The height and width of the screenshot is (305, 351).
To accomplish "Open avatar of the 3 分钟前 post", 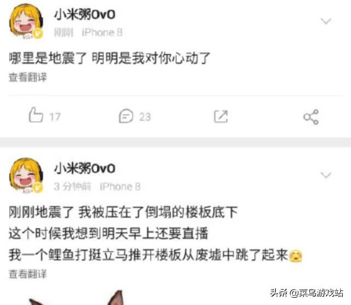I will [26, 176].
